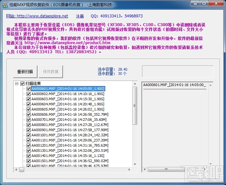Click the 选中数量 30 个 value

click(x=122, y=74)
